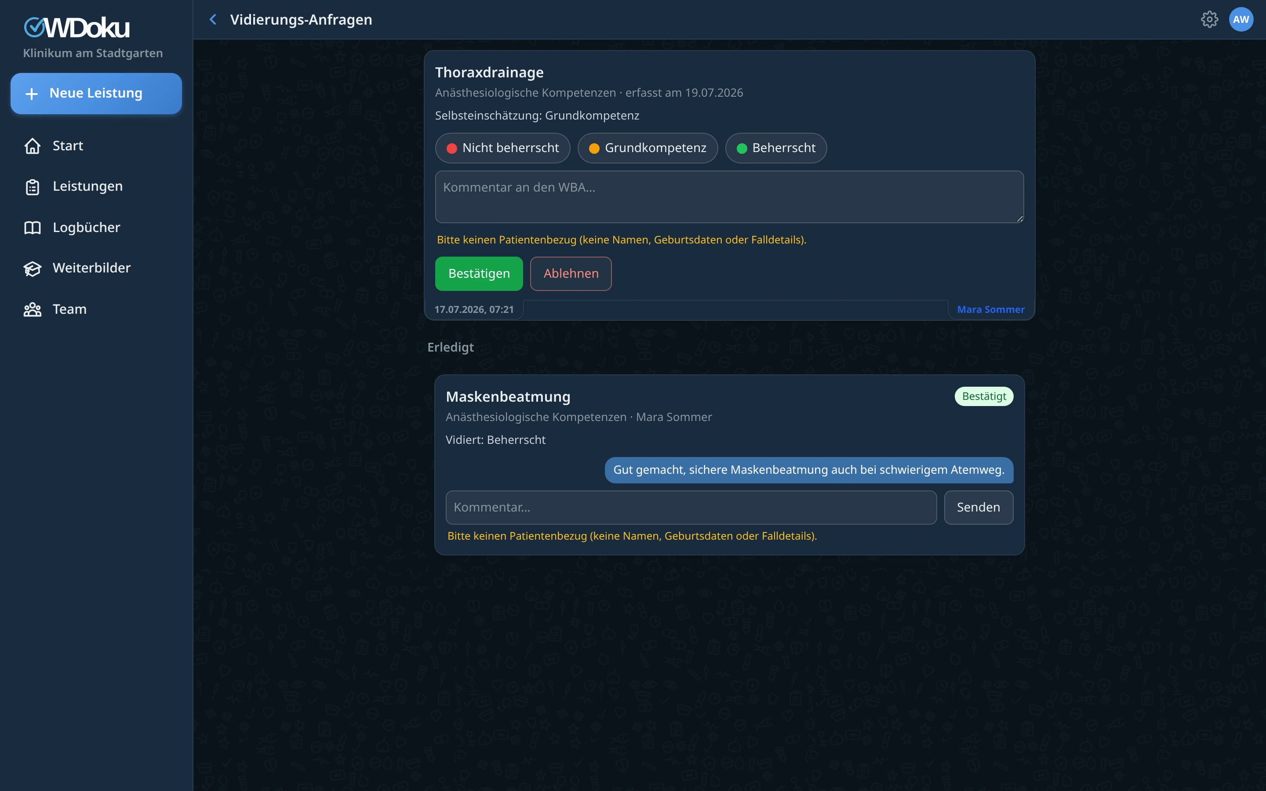Click the Bestätigt status badge
The image size is (1266, 791).
pos(983,396)
